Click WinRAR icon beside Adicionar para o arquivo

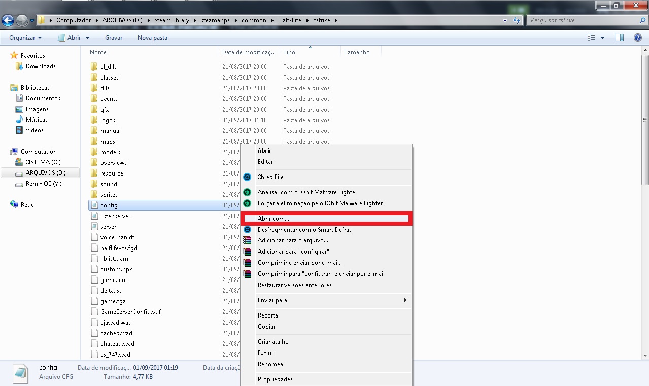[x=247, y=240]
